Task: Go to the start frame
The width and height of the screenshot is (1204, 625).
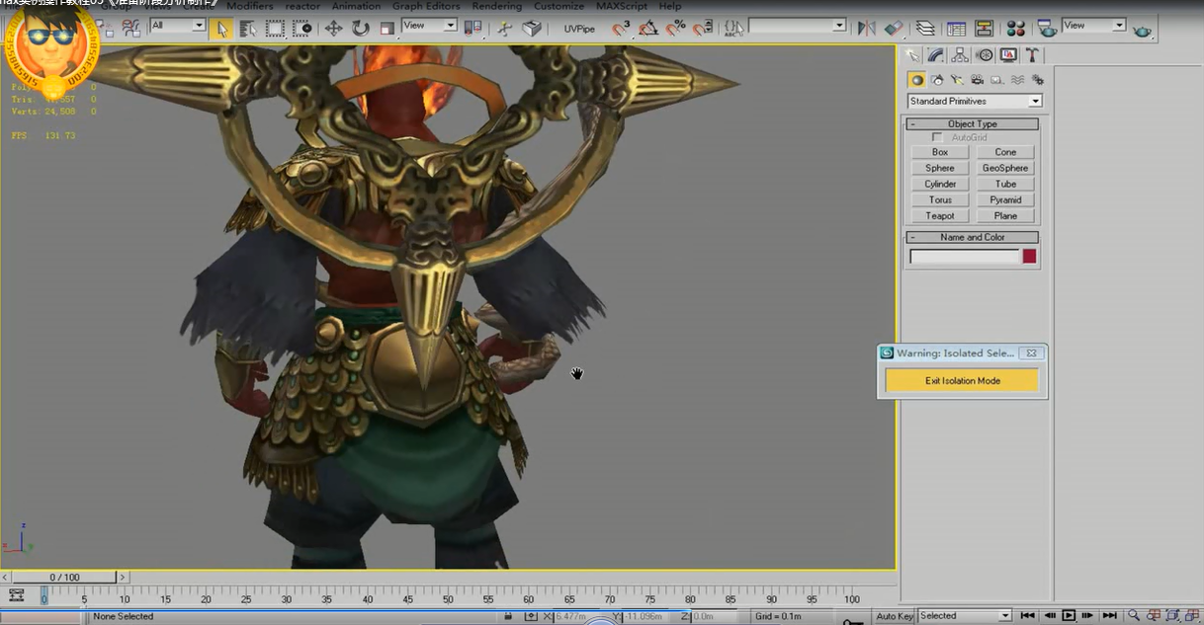Action: click(x=1028, y=616)
